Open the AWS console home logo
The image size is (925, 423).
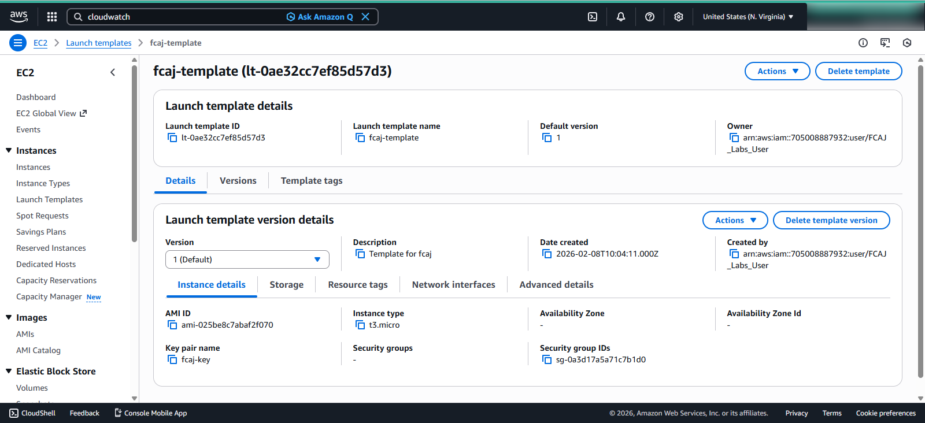click(x=18, y=17)
